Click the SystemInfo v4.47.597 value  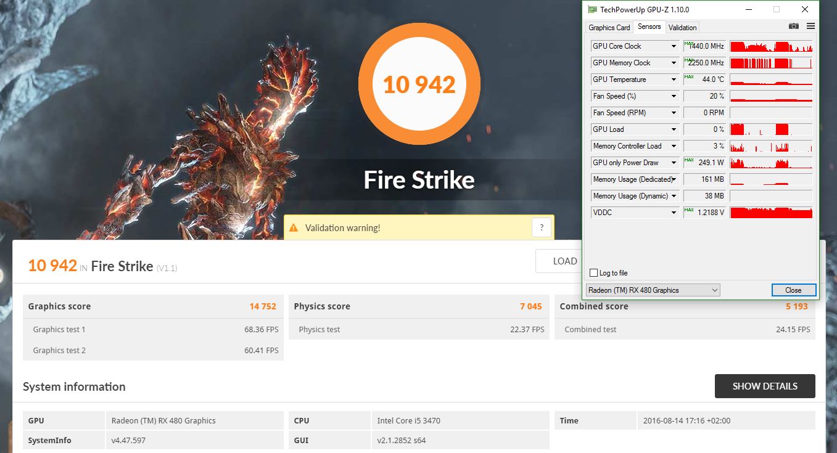point(128,441)
